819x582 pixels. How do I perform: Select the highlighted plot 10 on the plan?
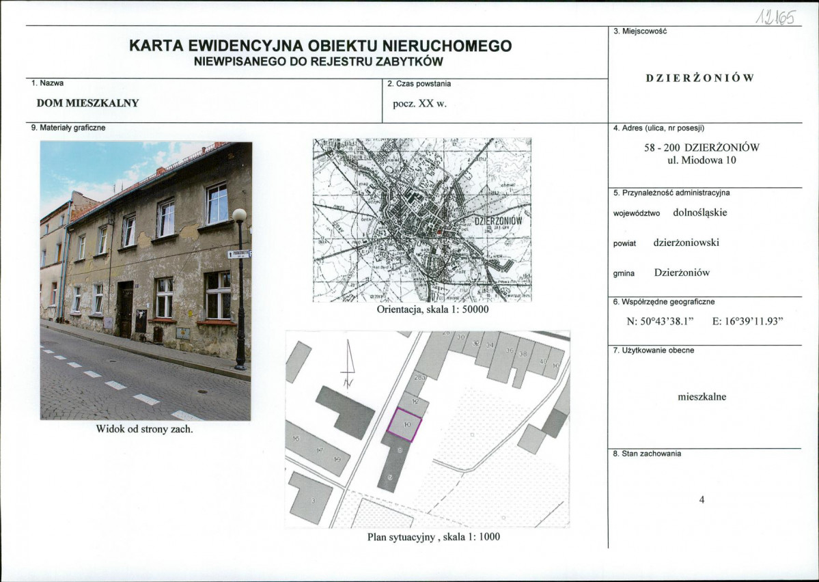[x=407, y=425]
